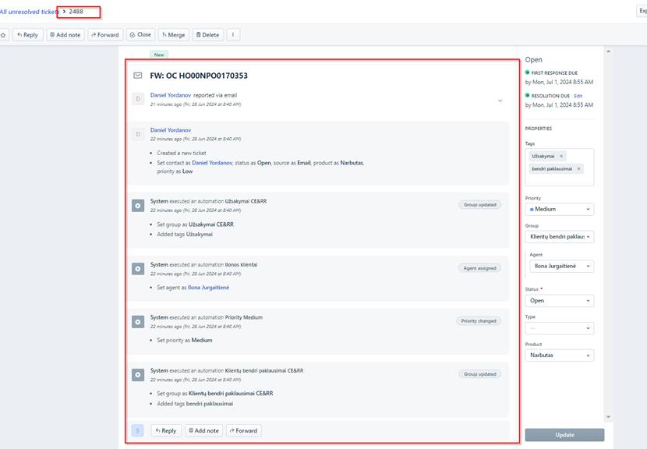Open the Agent dropdown showing Ilona Jurgaitienė
647x449 pixels.
pyautogui.click(x=561, y=266)
